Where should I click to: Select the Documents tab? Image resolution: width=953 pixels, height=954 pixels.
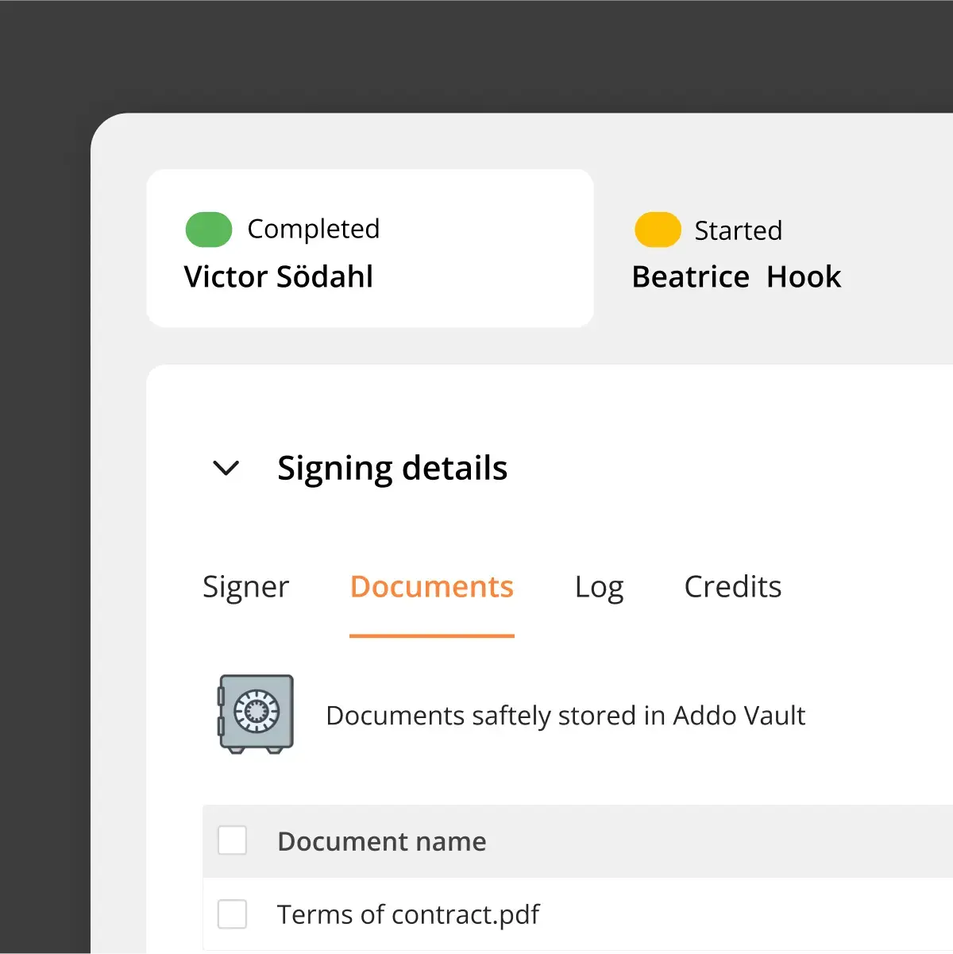(x=432, y=587)
